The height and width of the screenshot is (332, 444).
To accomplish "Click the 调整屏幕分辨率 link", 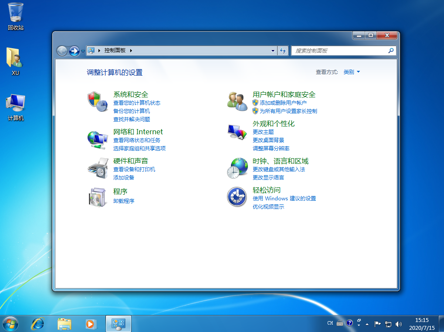I will coord(271,148).
